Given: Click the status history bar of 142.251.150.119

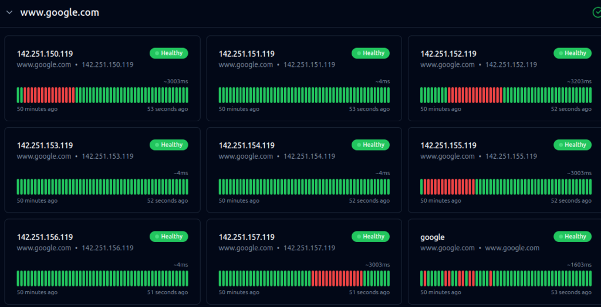Looking at the screenshot, I should pyautogui.click(x=102, y=95).
